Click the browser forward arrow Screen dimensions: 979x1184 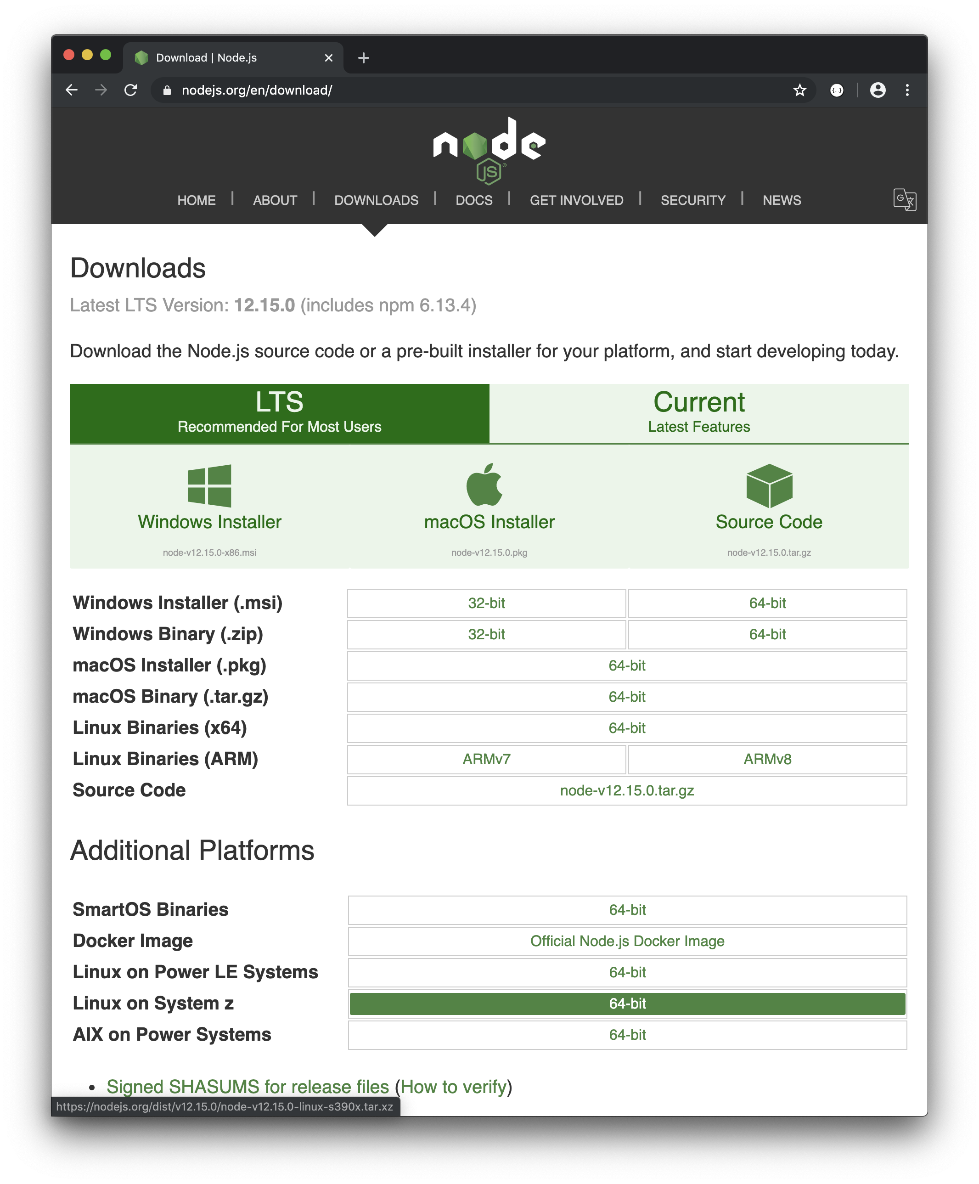coord(101,90)
